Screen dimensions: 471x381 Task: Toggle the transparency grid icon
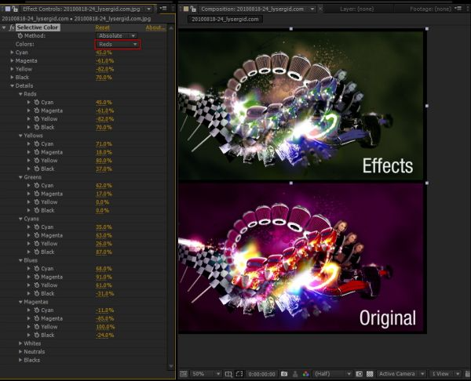(x=370, y=374)
